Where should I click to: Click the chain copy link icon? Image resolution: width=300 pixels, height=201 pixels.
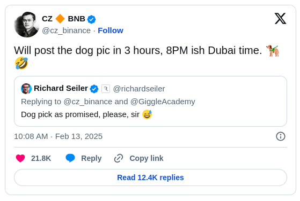tap(119, 158)
